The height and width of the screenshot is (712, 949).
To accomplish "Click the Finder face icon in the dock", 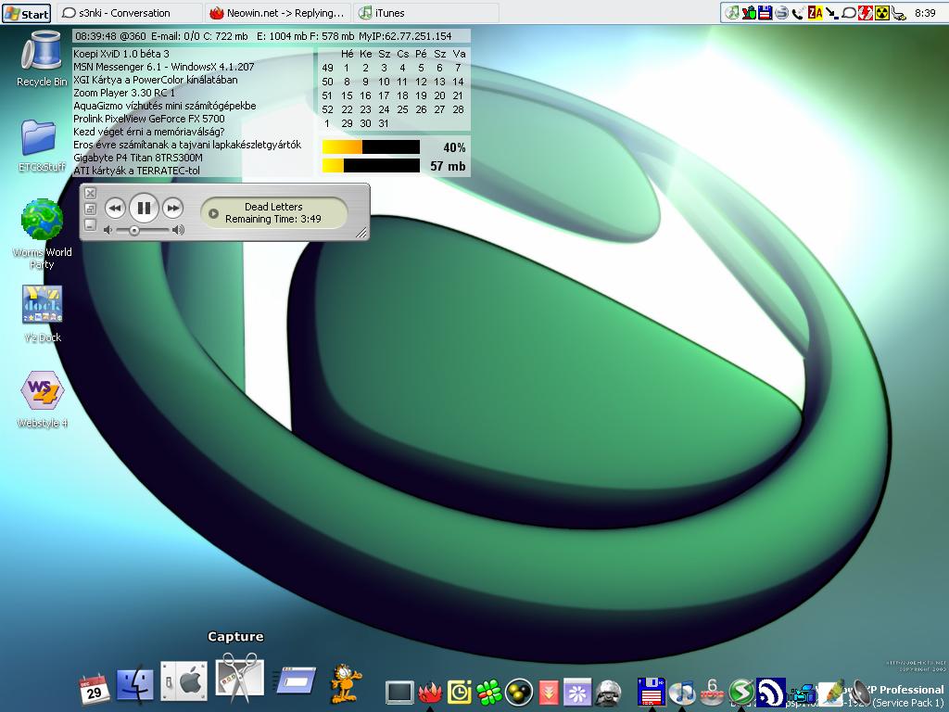I will [x=135, y=684].
